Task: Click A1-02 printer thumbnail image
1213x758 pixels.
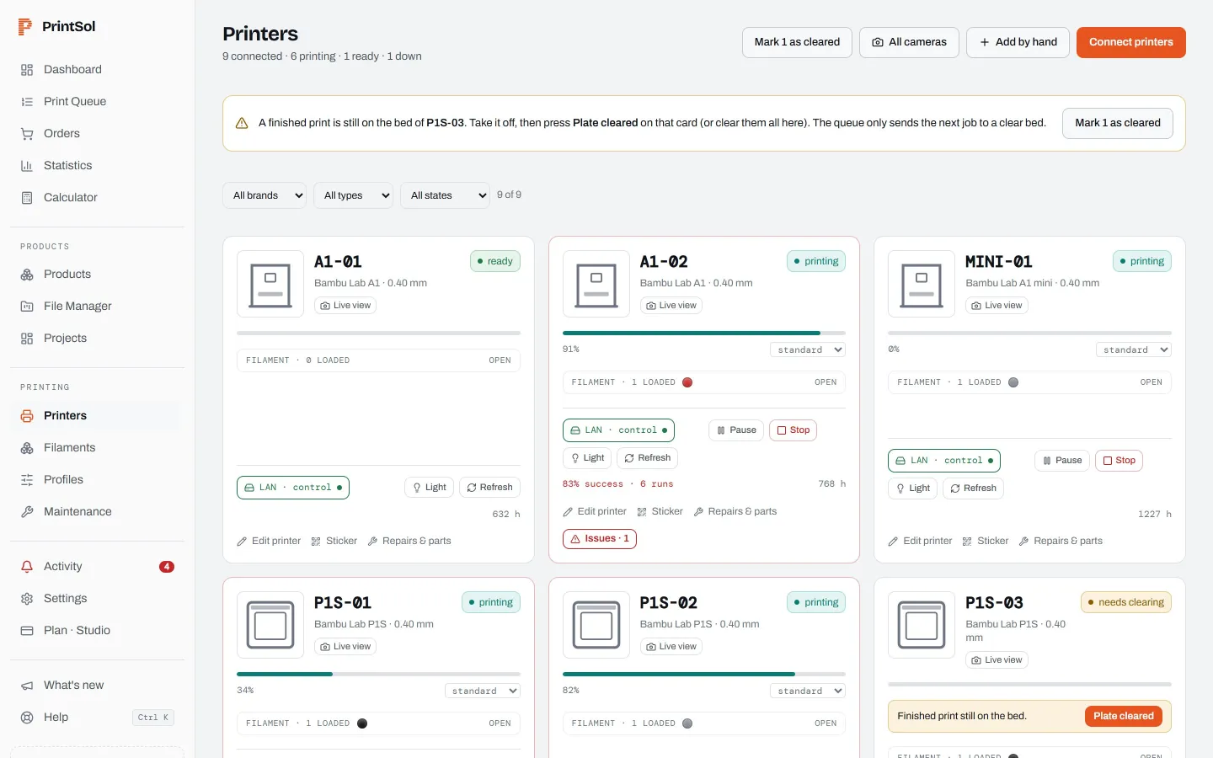Action: (596, 284)
